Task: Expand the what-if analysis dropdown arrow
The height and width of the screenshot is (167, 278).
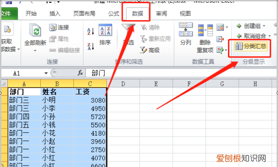Action: pyautogui.click(x=226, y=50)
